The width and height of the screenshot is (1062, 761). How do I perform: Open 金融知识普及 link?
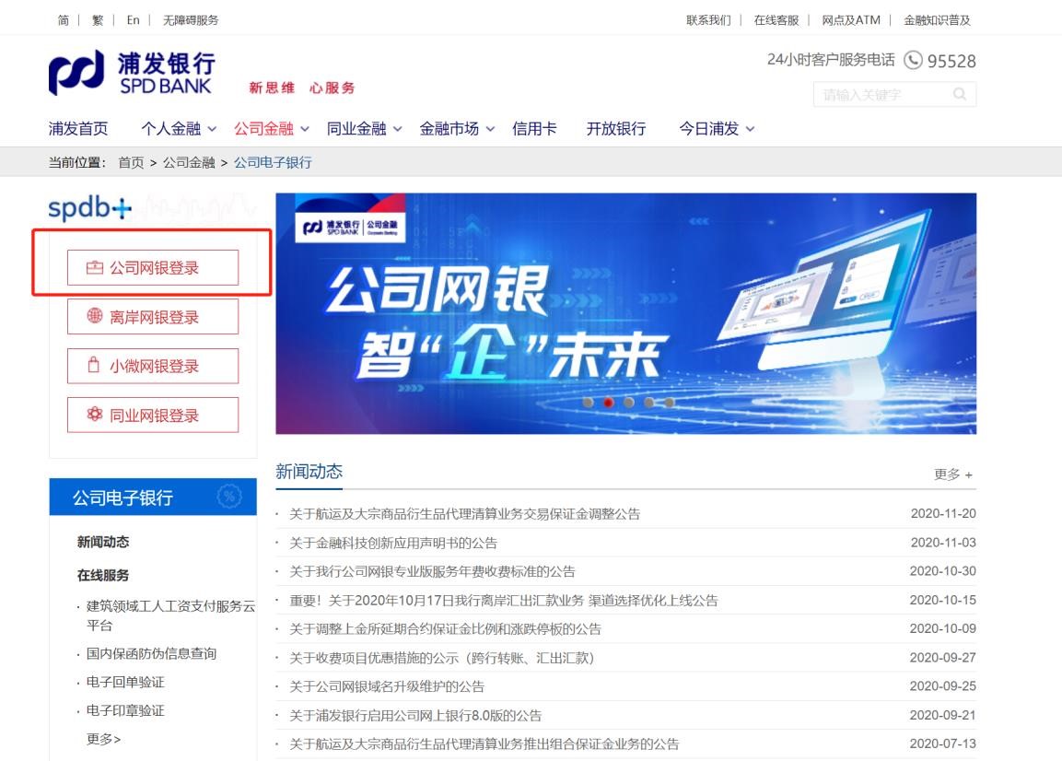(x=937, y=20)
